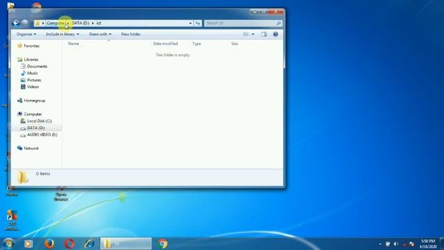Click the Music note icon

click(x=23, y=73)
